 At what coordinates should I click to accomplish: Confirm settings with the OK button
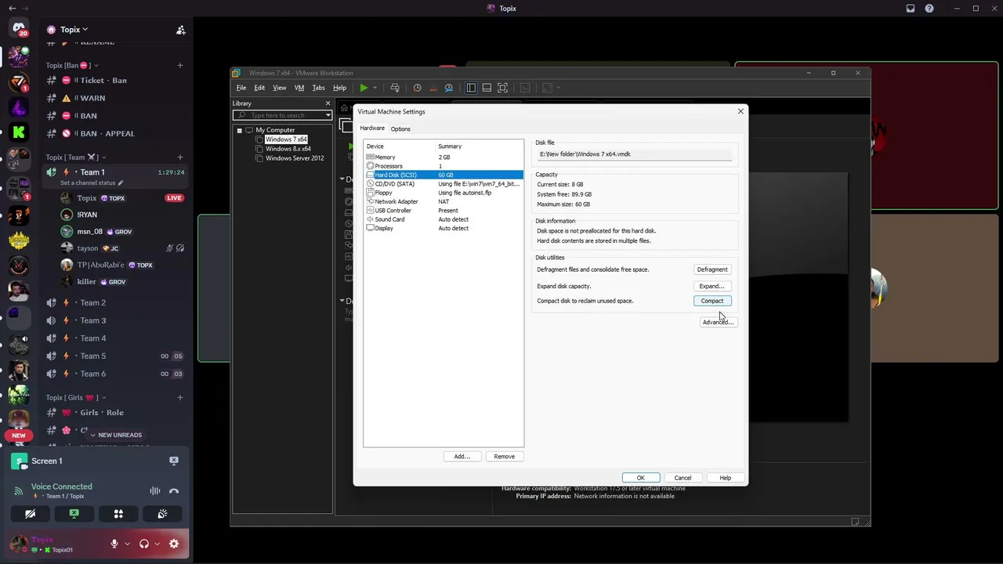640,478
